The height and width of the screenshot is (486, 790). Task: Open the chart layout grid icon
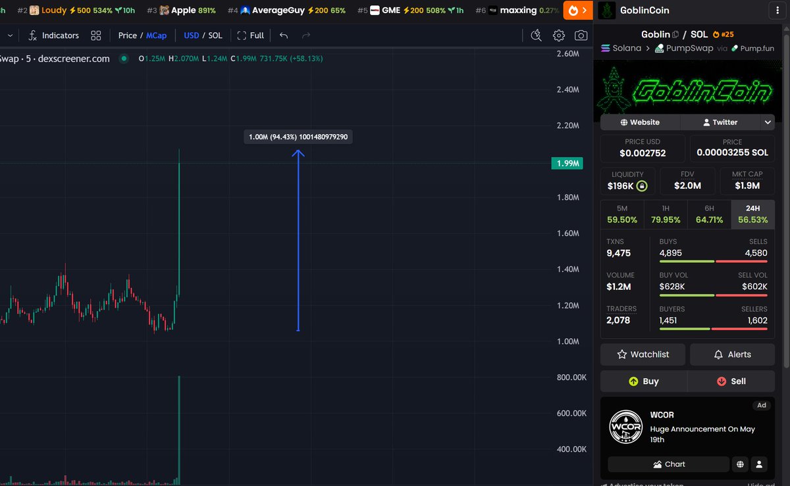96,36
